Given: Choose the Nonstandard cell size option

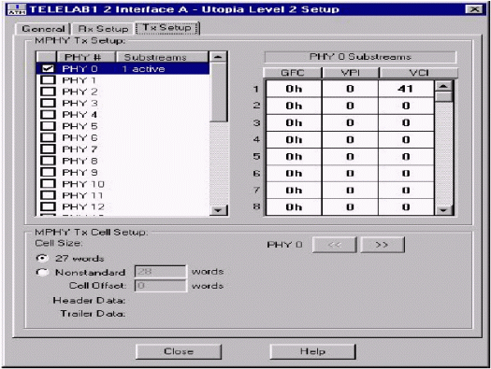Looking at the screenshot, I should (42, 272).
